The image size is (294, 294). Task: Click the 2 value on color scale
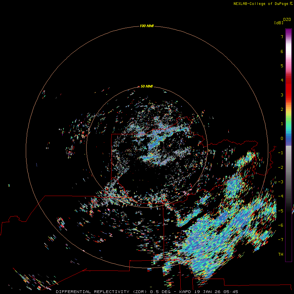tap(282, 109)
